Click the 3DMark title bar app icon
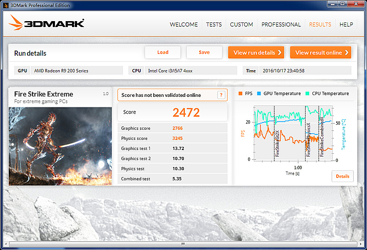Viewport: 367px width, 250px height. [5, 5]
